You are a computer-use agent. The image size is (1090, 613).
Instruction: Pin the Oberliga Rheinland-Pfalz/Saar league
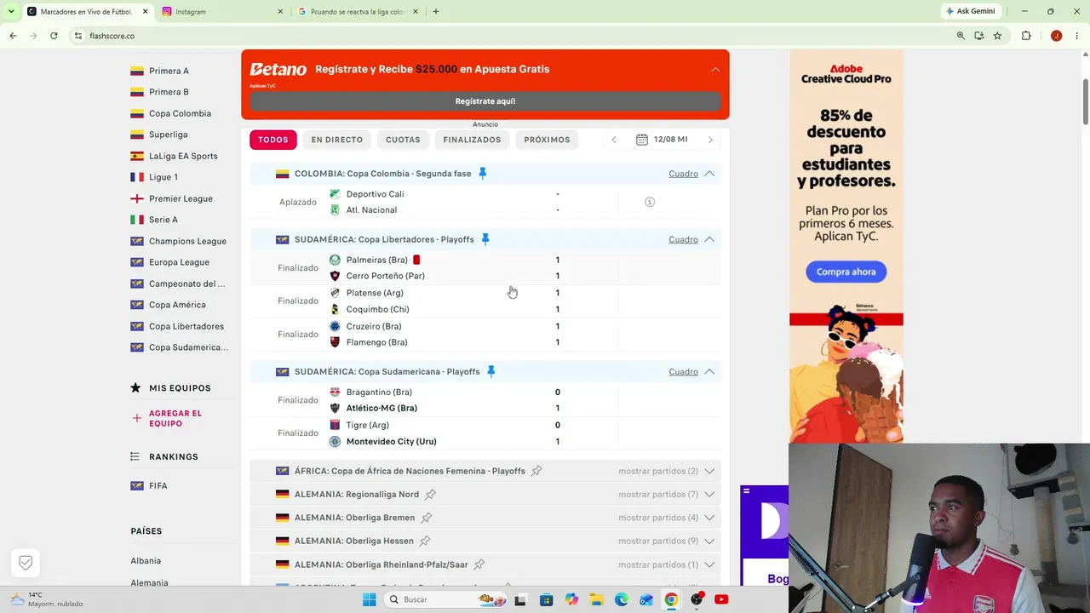pos(479,564)
